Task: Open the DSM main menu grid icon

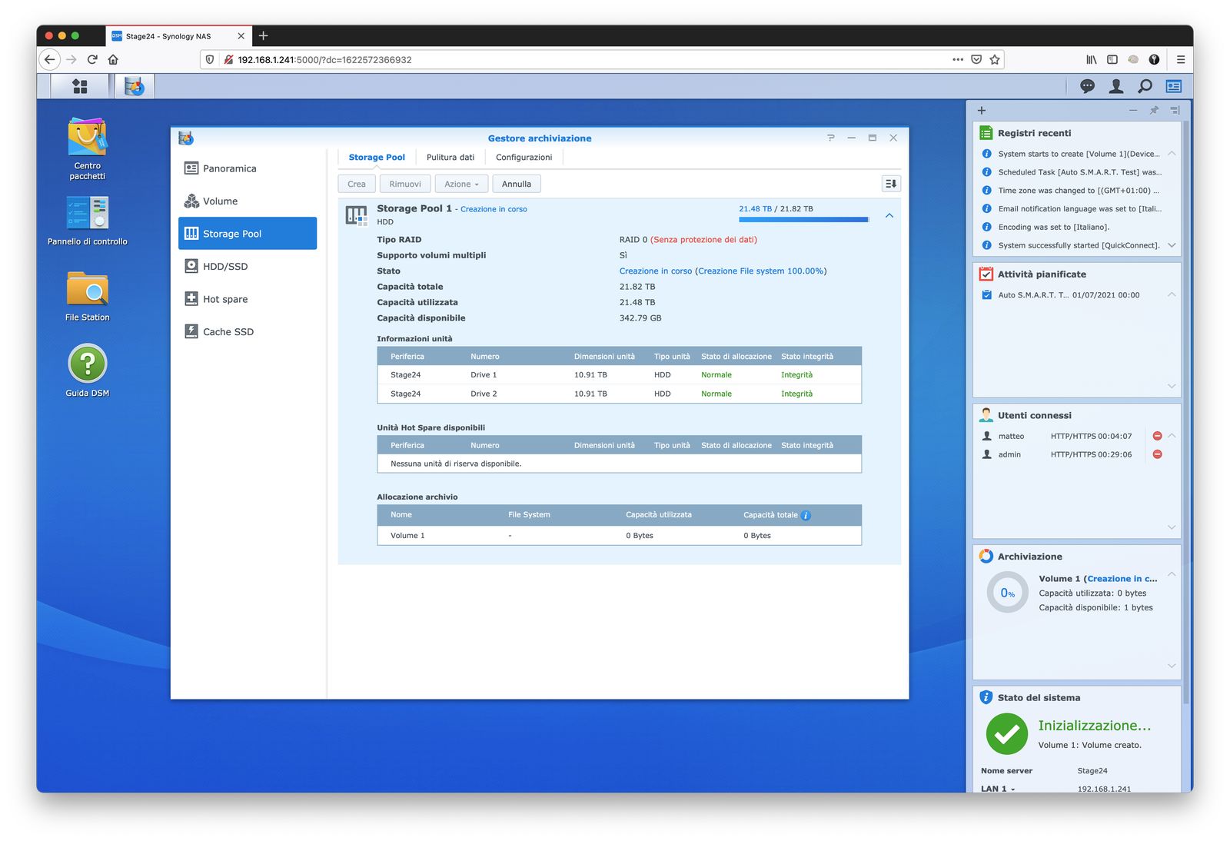Action: click(80, 86)
